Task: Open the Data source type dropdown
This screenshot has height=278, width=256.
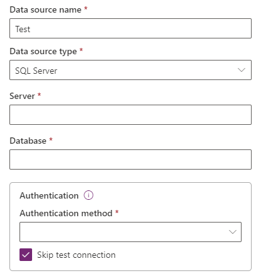Action: [130, 70]
